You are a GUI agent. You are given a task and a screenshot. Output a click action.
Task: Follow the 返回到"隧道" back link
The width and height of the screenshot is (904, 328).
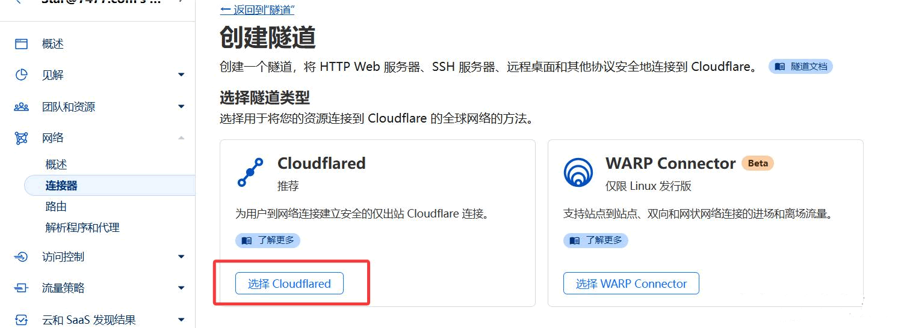[x=257, y=10]
